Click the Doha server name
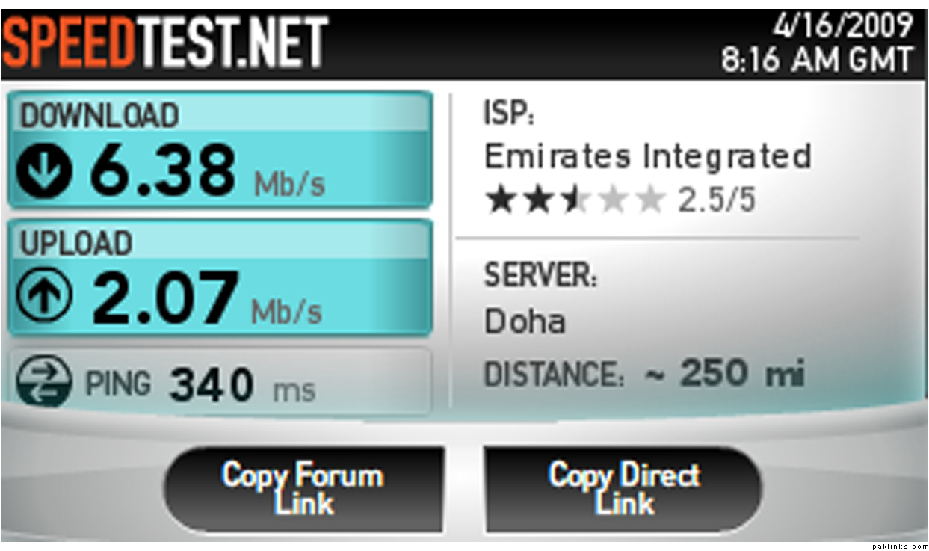The height and width of the screenshot is (551, 929). coord(525,321)
